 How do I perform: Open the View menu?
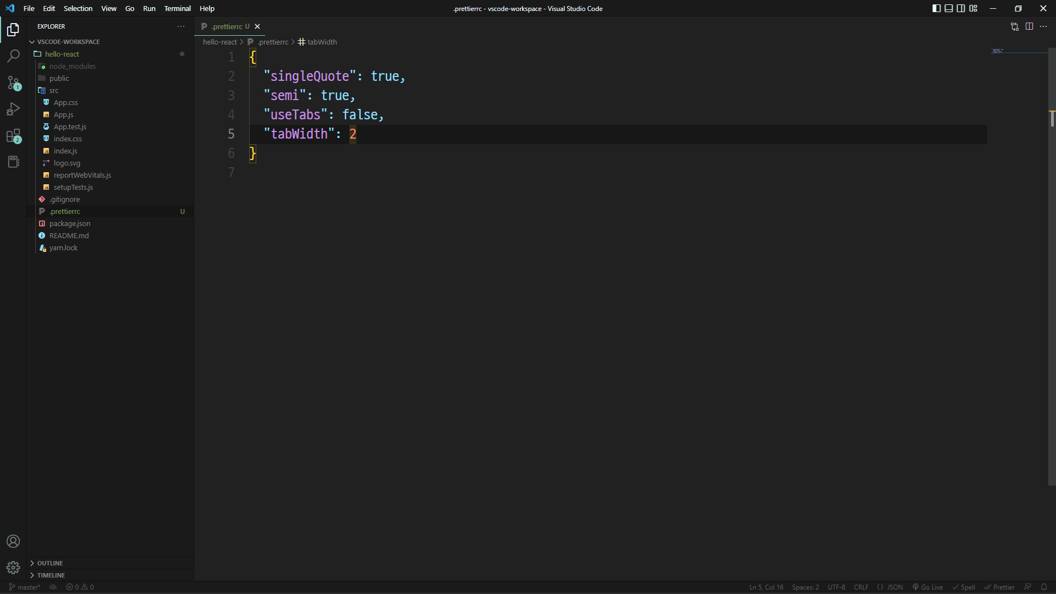(x=109, y=8)
